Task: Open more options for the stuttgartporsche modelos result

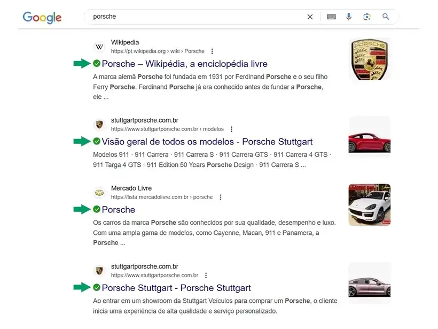Action: point(231,129)
